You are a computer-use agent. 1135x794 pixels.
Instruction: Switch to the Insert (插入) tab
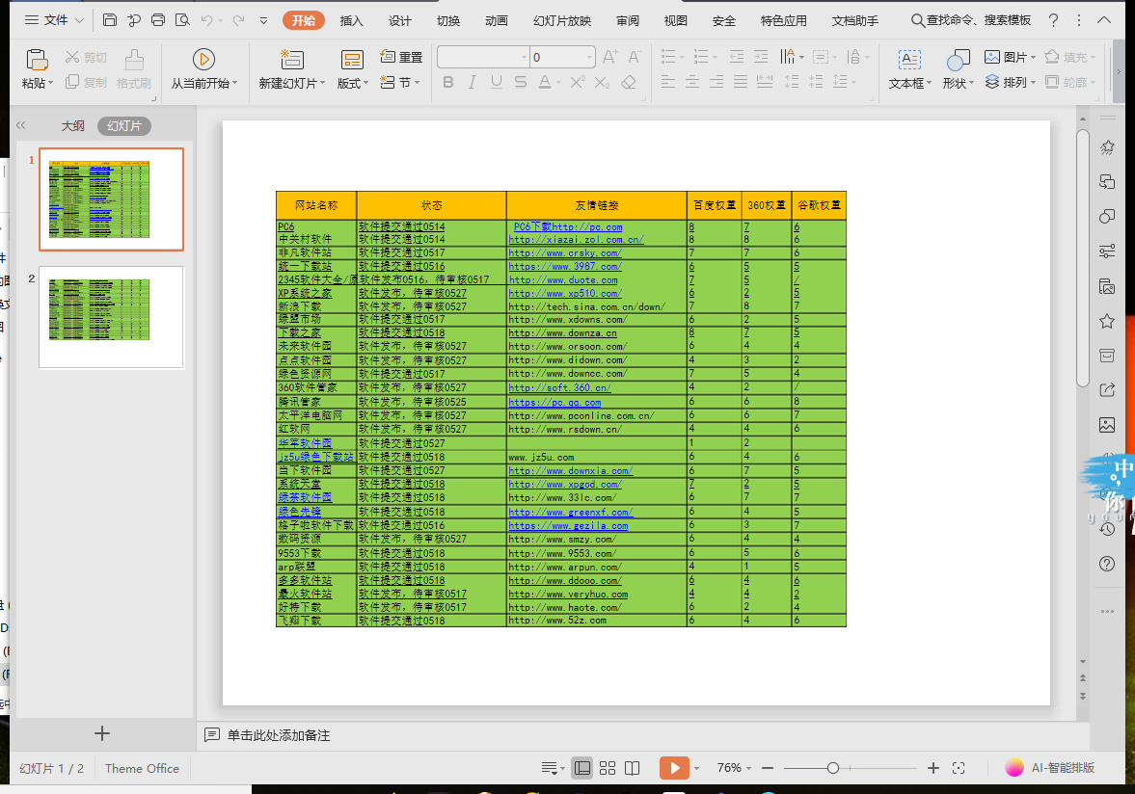point(352,21)
